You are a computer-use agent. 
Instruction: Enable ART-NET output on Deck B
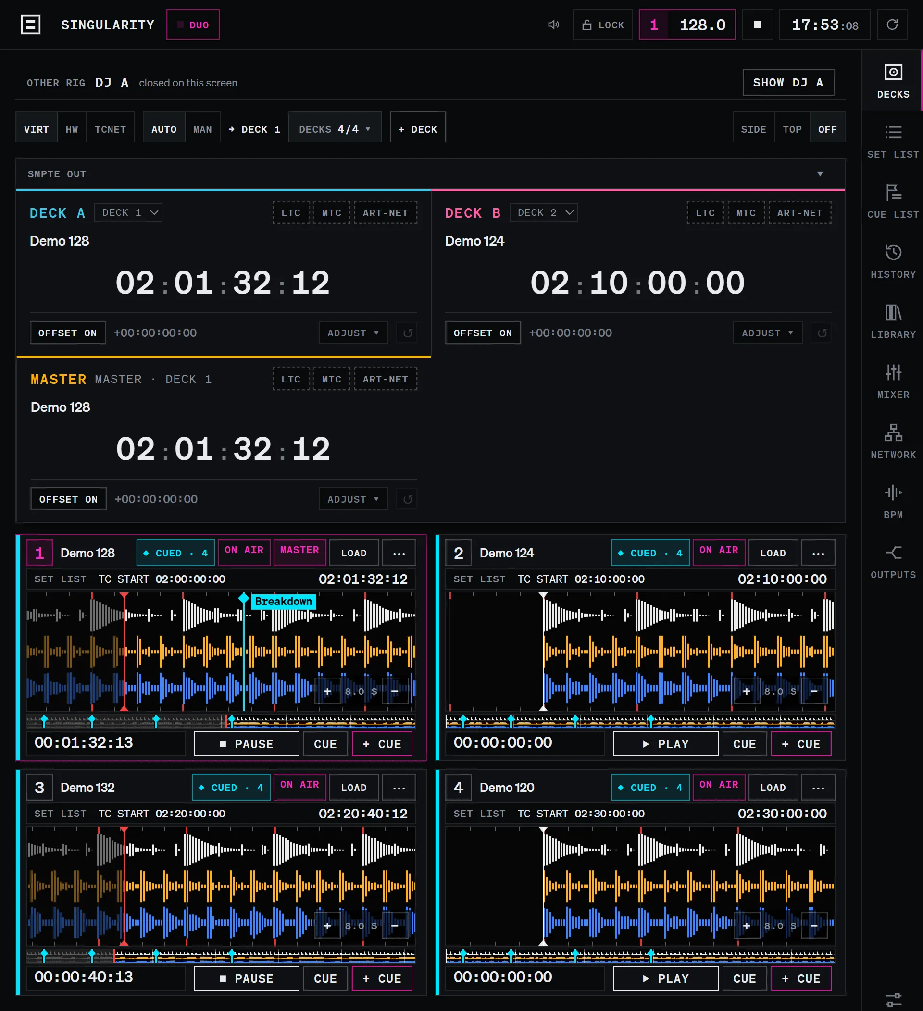799,213
